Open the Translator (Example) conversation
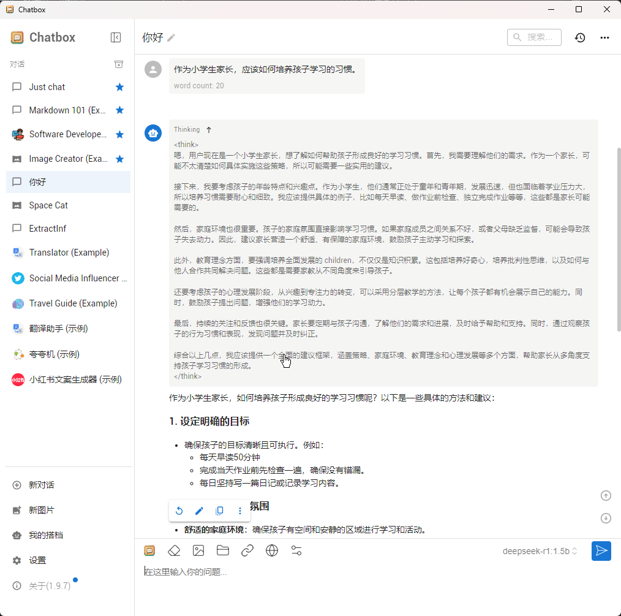 (68, 253)
